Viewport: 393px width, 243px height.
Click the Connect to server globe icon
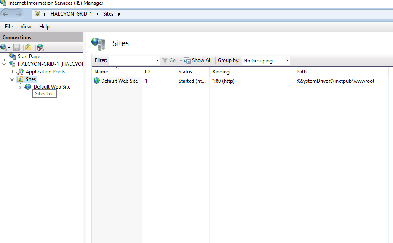coord(3,47)
